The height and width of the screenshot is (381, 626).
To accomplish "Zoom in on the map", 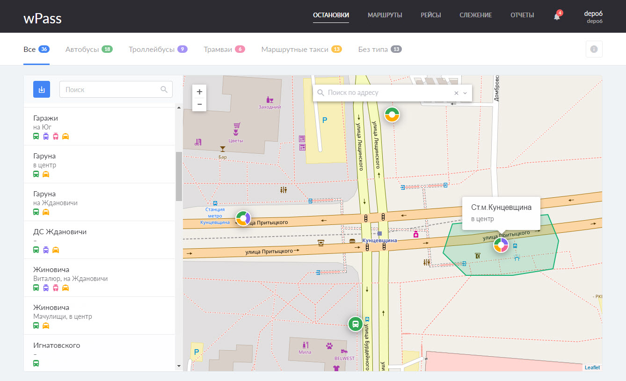I will click(x=199, y=92).
